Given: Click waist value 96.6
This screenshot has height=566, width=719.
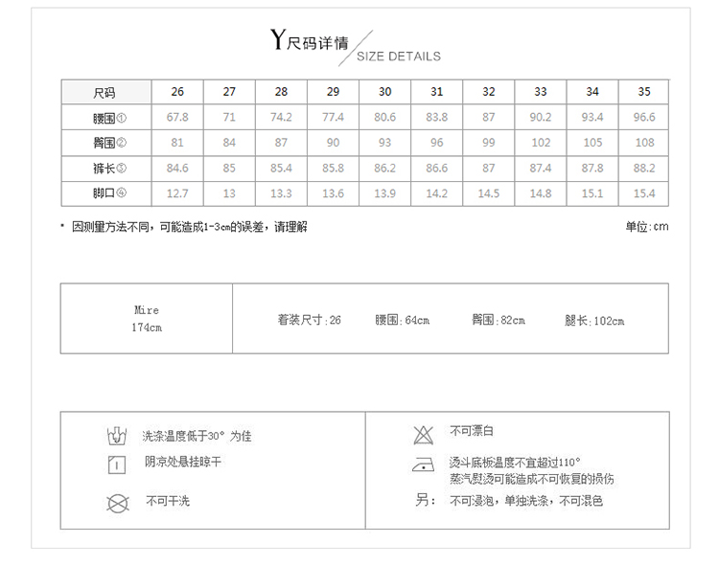Looking at the screenshot, I should tap(644, 117).
